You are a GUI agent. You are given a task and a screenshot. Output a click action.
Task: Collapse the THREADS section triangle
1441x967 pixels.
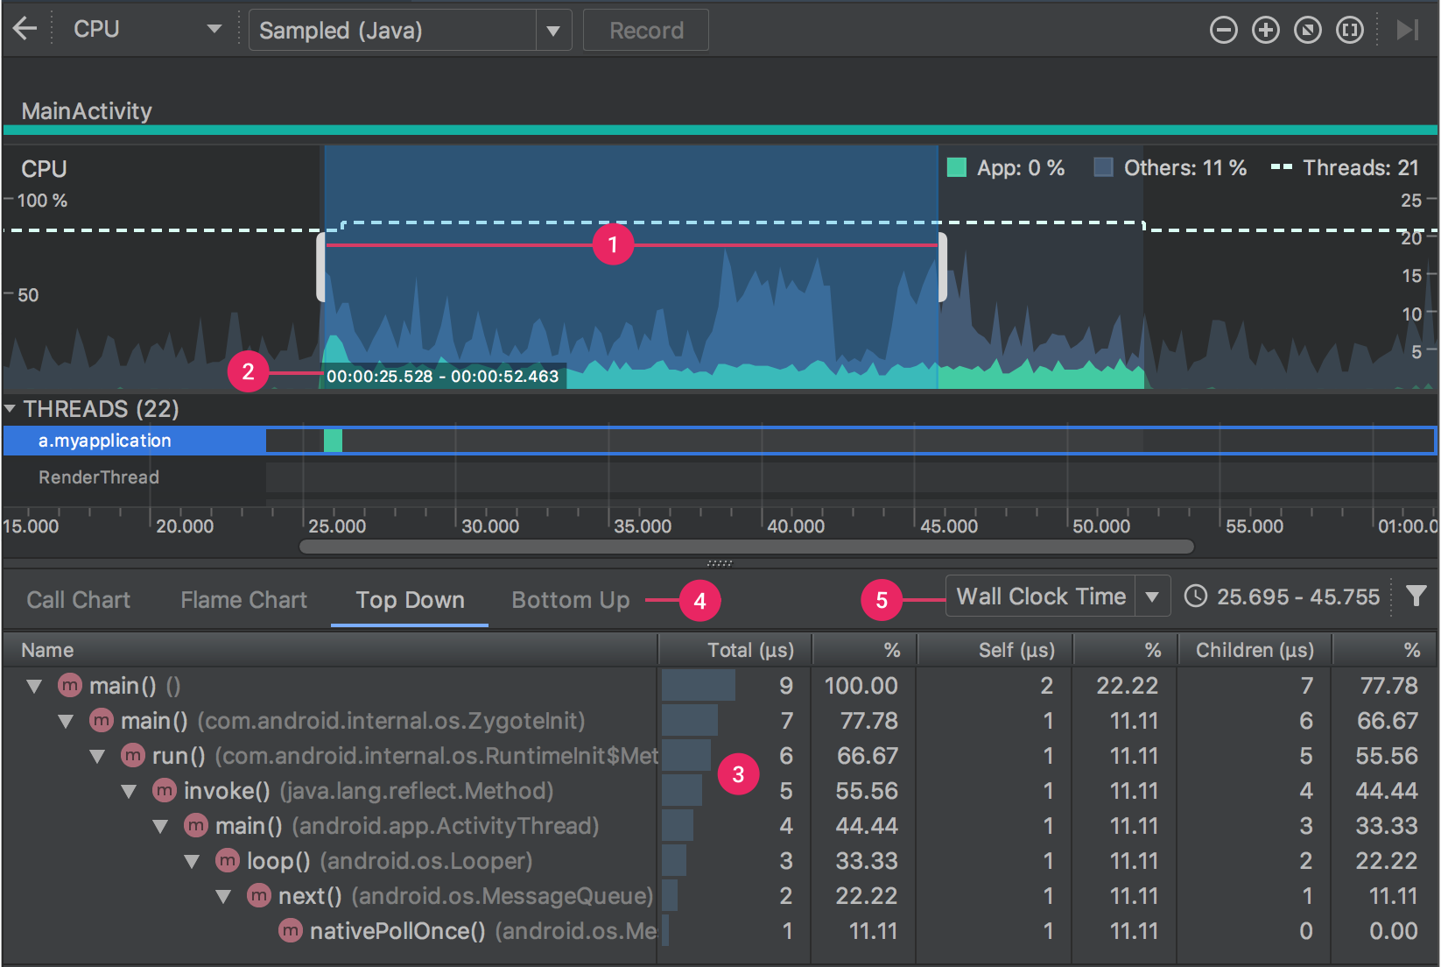11,408
